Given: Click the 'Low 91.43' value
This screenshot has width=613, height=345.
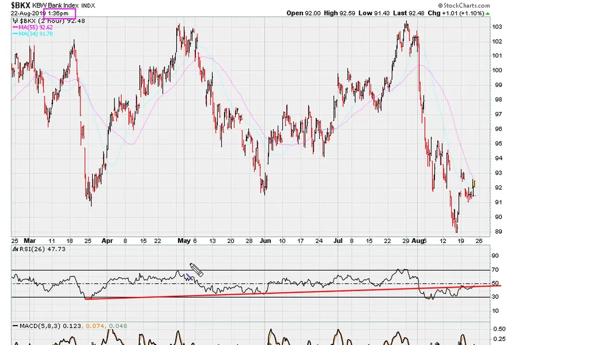Looking at the screenshot, I should (374, 13).
